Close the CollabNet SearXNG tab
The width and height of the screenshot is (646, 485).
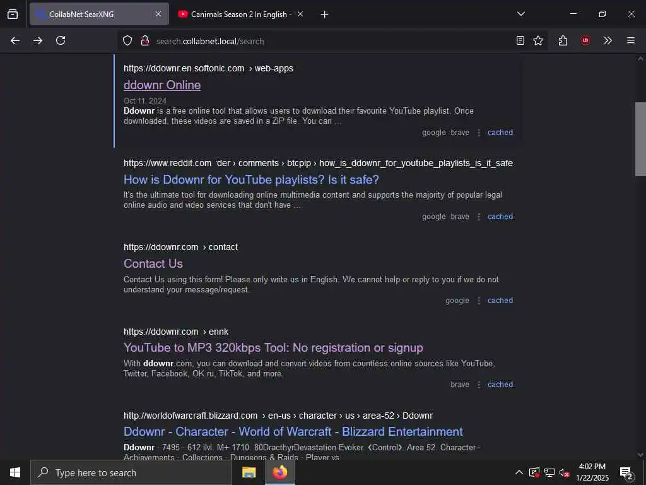click(158, 14)
